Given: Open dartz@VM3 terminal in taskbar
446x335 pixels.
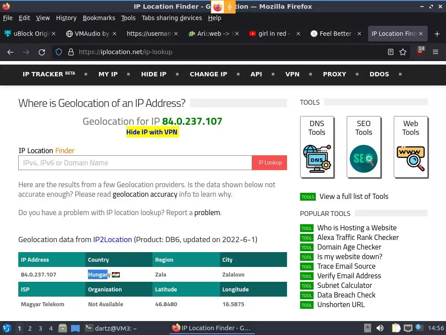Looking at the screenshot, I should 111,328.
